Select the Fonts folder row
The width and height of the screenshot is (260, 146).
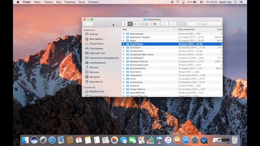tap(172, 79)
